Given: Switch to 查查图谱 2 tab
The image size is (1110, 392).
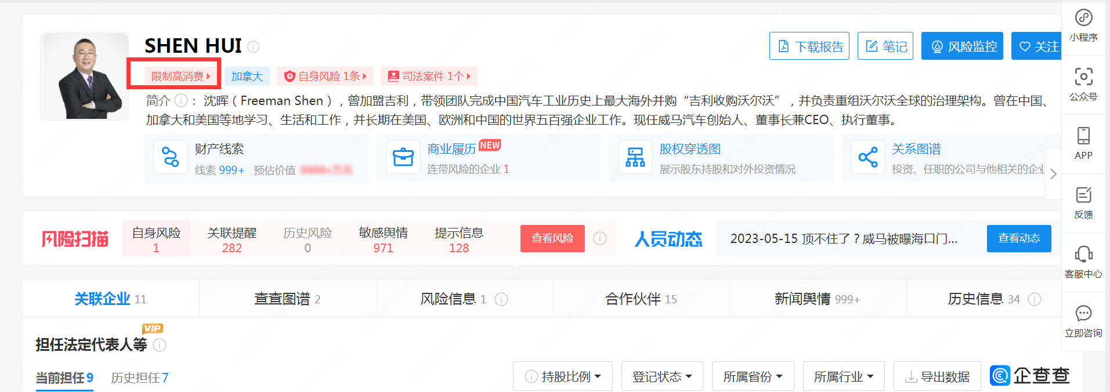Looking at the screenshot, I should (287, 299).
